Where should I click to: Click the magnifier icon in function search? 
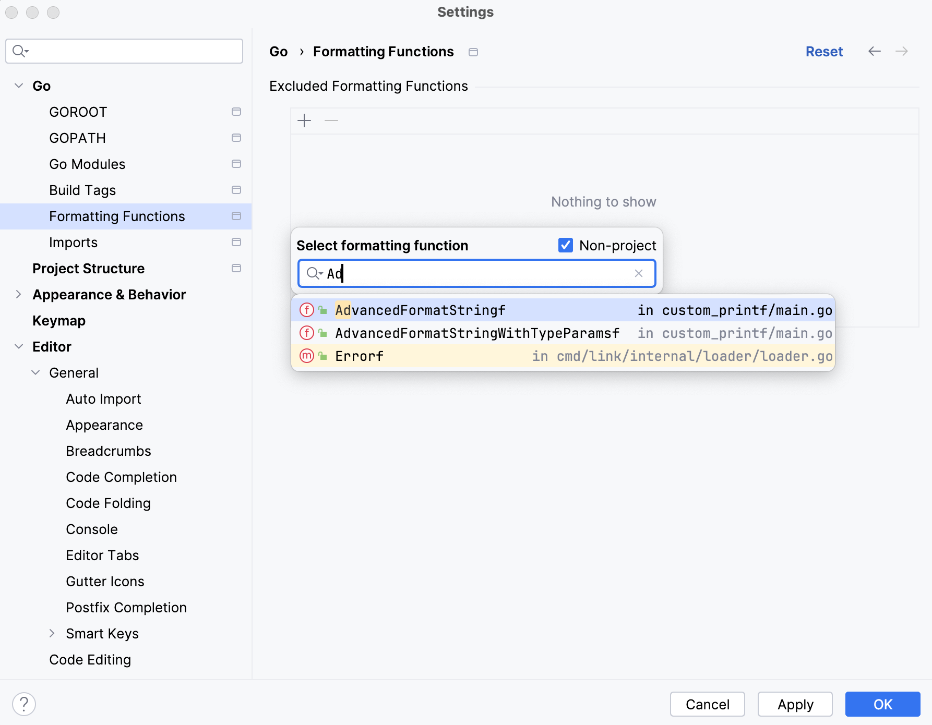tap(314, 273)
